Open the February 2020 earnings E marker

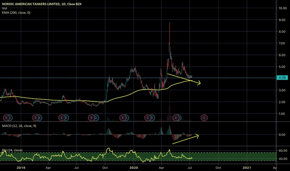[148, 118]
